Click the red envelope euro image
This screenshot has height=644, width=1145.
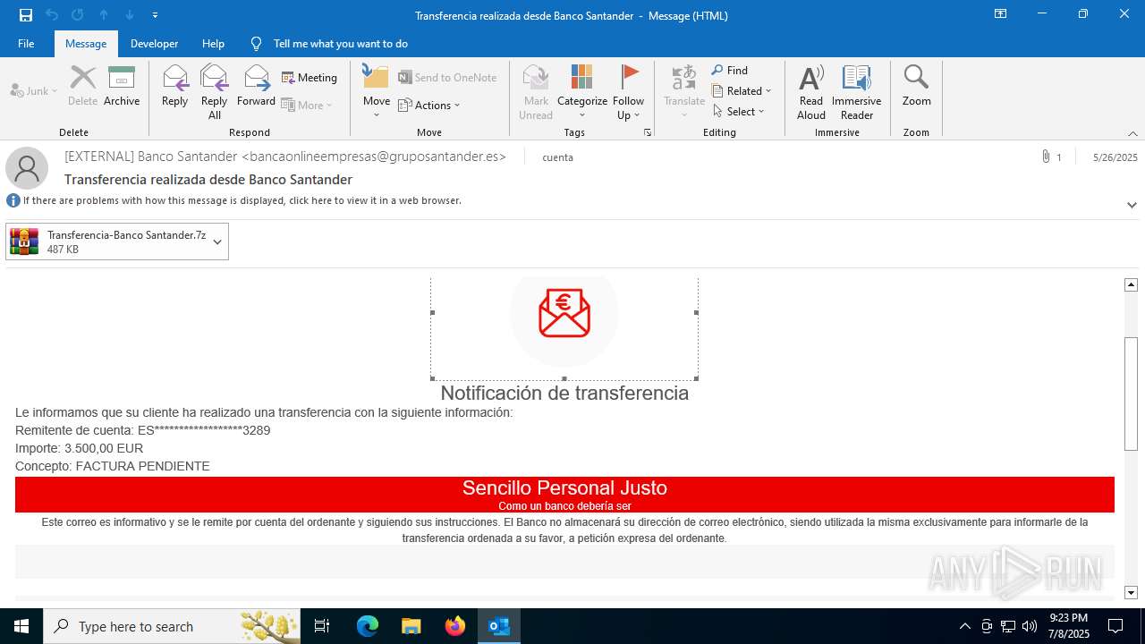tap(564, 313)
